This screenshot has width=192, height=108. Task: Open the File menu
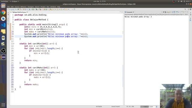[x=8, y=7]
